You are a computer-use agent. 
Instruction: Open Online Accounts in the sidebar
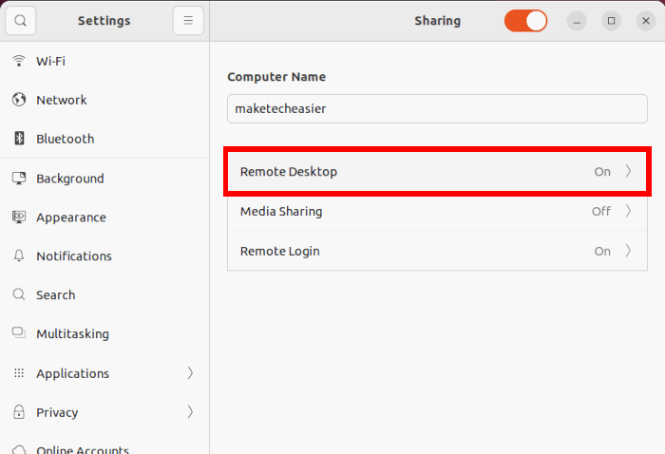tap(82, 446)
